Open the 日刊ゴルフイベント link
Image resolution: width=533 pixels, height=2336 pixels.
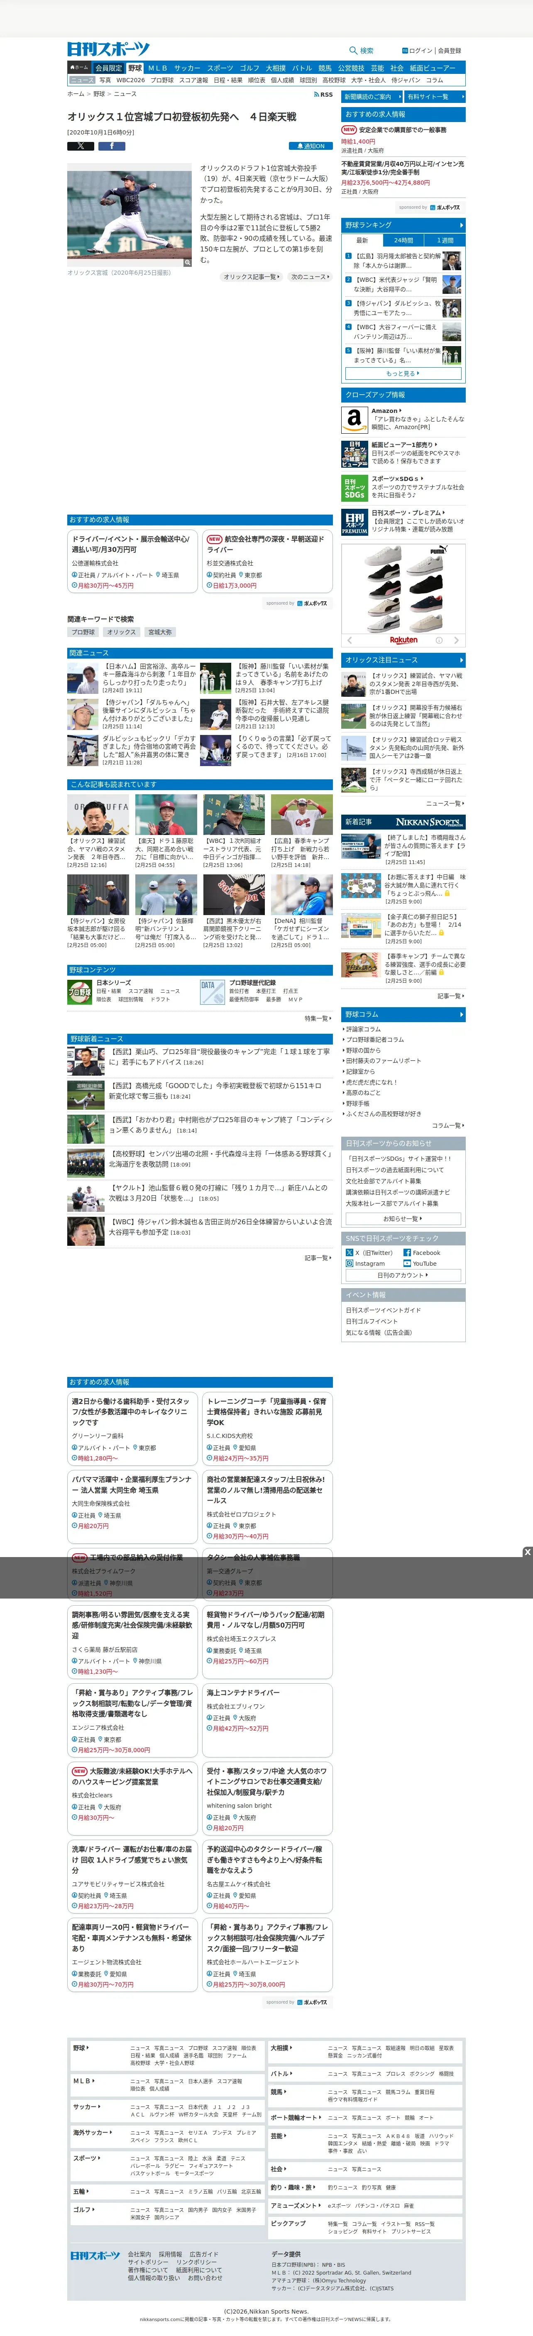coord(372,1321)
